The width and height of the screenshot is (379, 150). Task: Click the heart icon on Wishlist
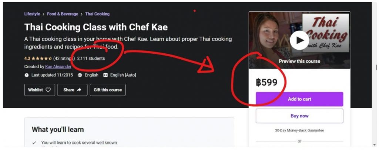(x=48, y=90)
